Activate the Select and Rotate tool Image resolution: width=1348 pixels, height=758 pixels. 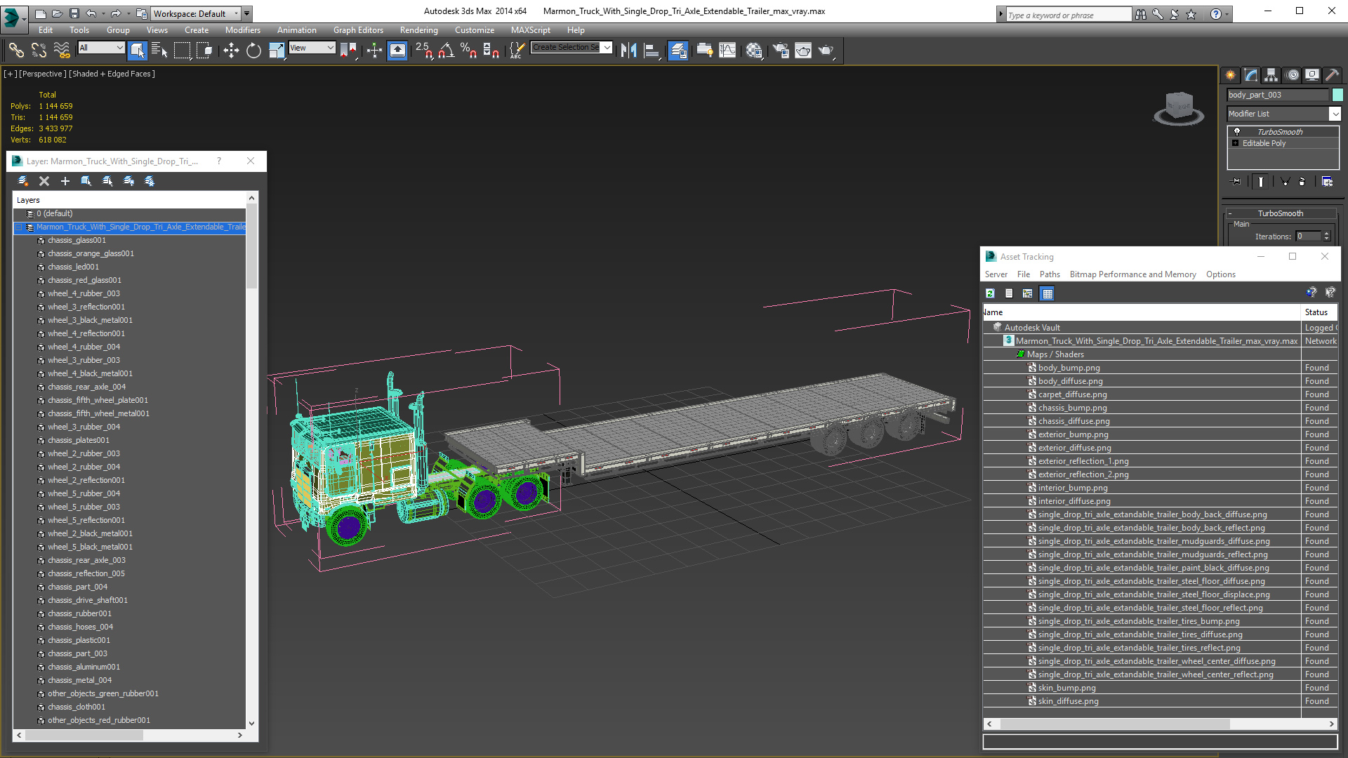tap(253, 50)
